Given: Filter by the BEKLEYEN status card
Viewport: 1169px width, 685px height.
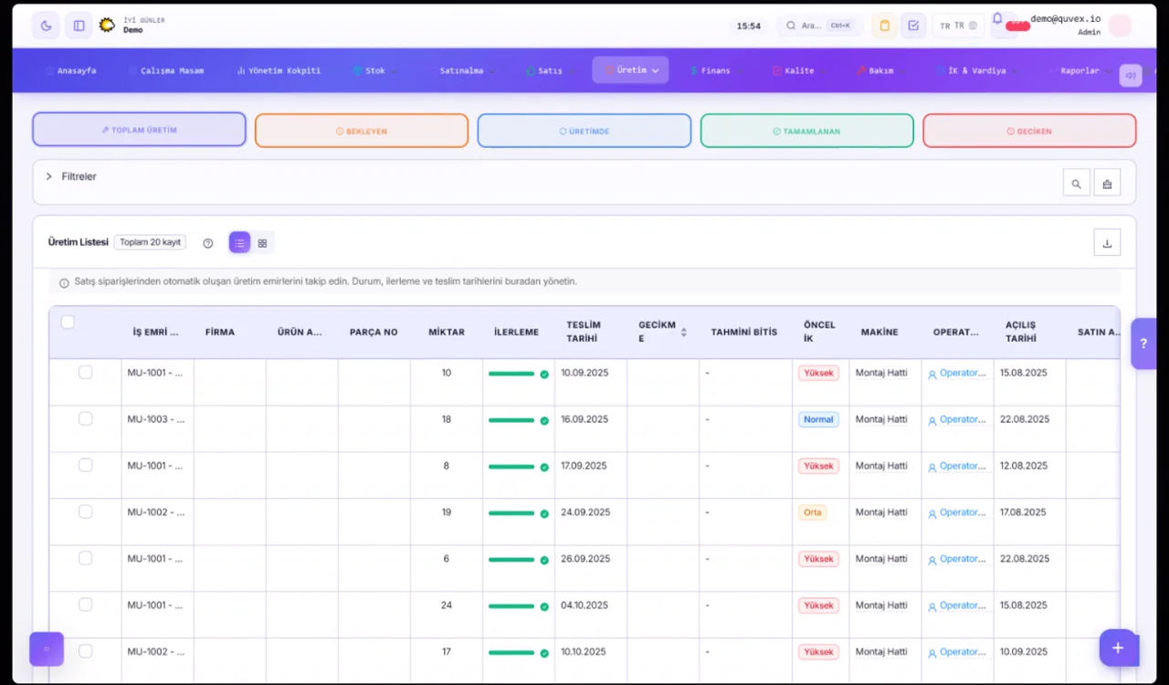Looking at the screenshot, I should pos(362,131).
